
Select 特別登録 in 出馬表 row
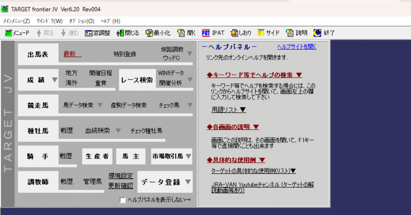(125, 54)
